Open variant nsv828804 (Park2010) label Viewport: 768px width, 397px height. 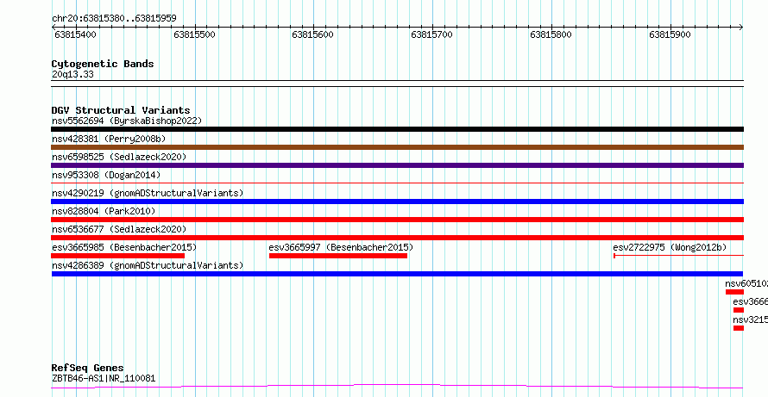pos(104,211)
